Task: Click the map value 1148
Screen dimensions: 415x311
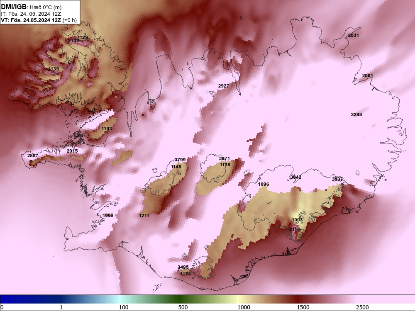Action: point(176,167)
